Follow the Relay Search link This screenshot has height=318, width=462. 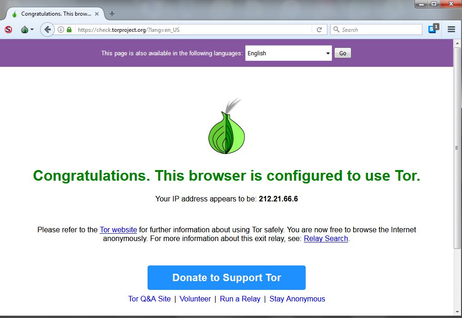coord(326,239)
